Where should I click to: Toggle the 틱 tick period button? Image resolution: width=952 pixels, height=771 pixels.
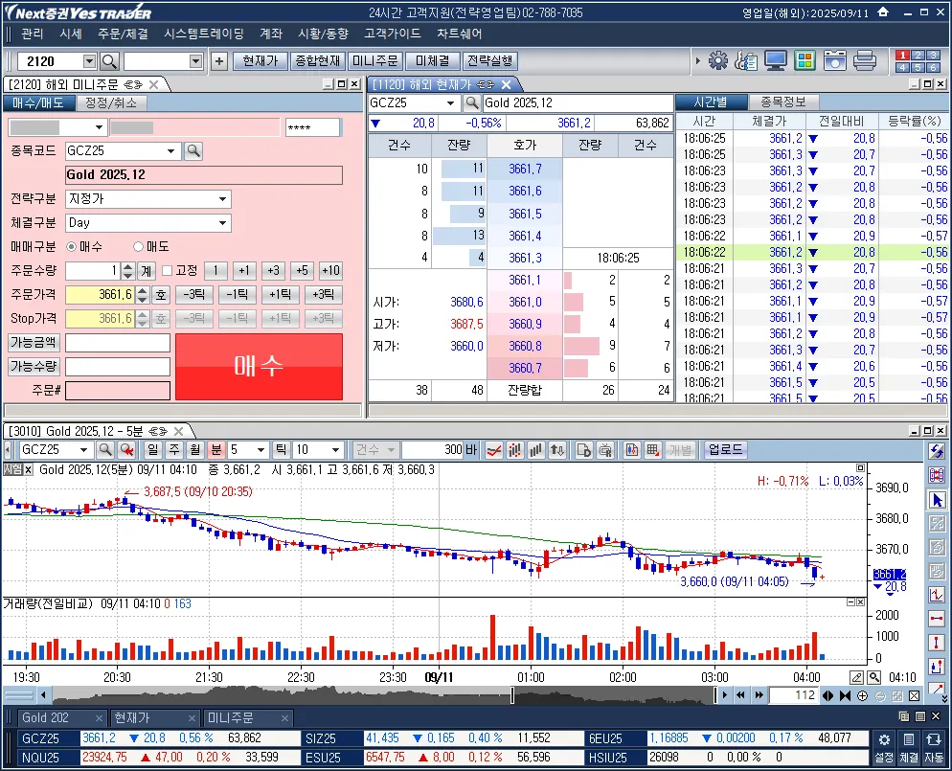coord(282,450)
